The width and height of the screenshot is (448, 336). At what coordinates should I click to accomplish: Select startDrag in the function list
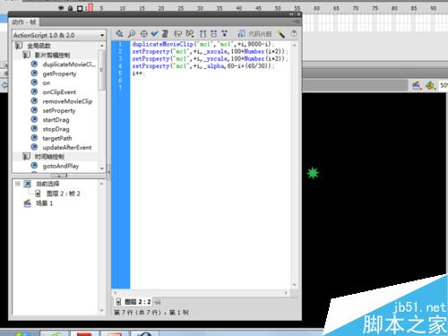(56, 120)
